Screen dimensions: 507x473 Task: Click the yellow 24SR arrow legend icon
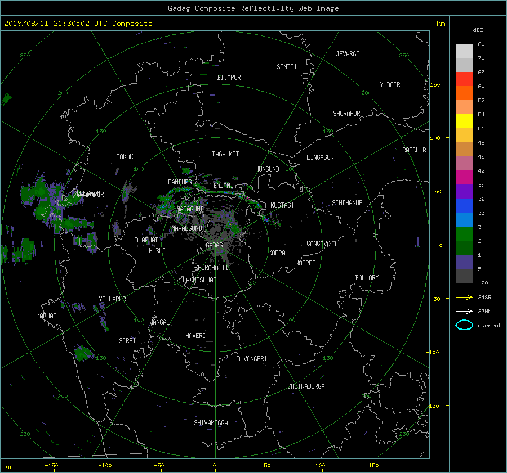pos(464,297)
